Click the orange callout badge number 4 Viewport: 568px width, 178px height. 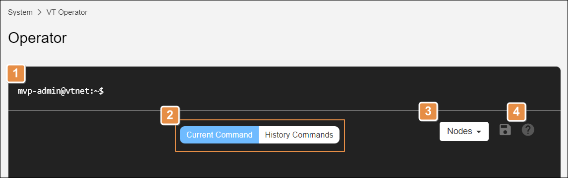coord(516,111)
